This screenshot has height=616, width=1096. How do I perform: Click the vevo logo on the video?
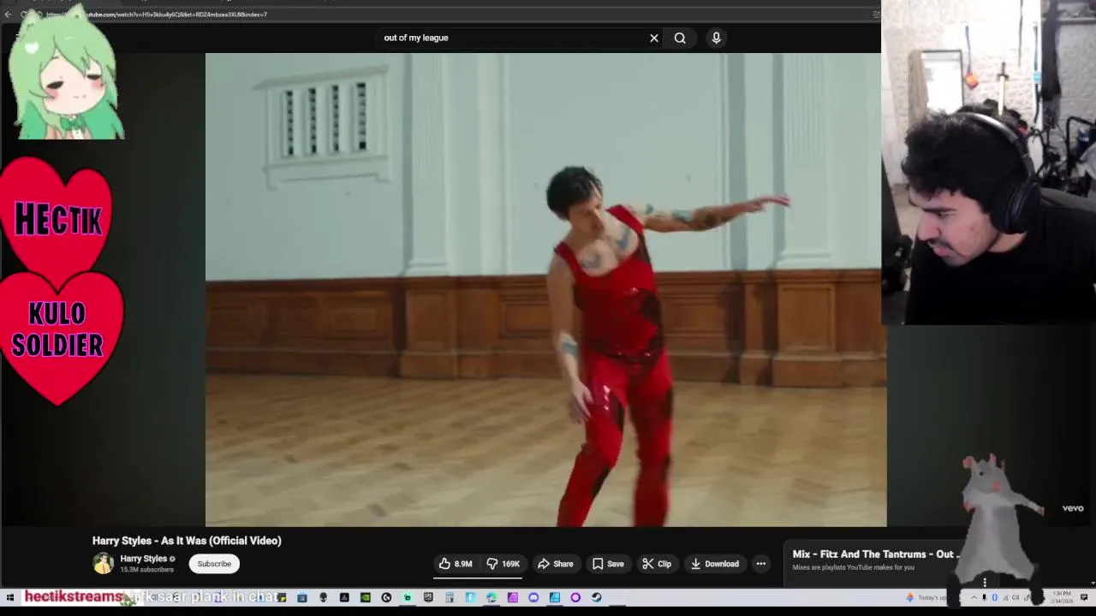(1073, 508)
